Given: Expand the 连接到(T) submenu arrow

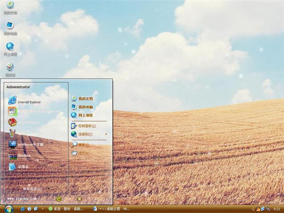Looking at the screenshot, I should pos(106,134).
